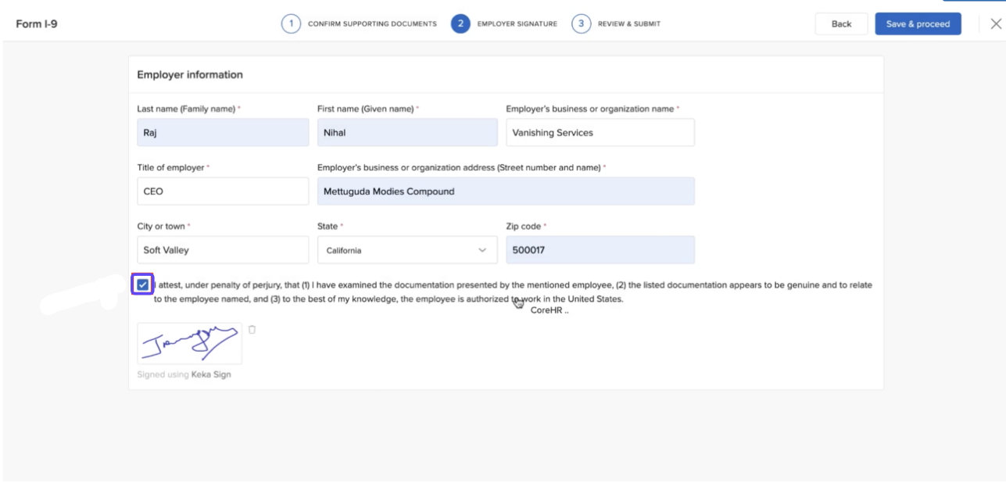Close the Form I-9 window
1006x483 pixels.
[995, 24]
